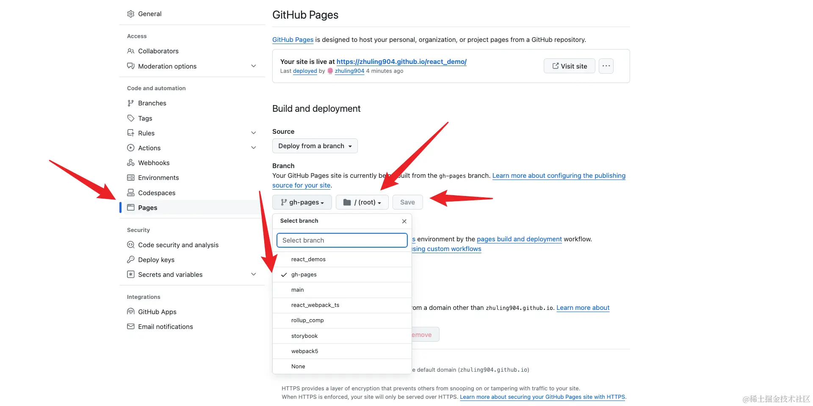Image resolution: width=813 pixels, height=406 pixels.
Task: Click the Branches git-branch icon in sidebar
Action: click(x=131, y=103)
